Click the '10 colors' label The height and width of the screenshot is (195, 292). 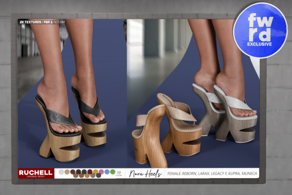(119, 174)
